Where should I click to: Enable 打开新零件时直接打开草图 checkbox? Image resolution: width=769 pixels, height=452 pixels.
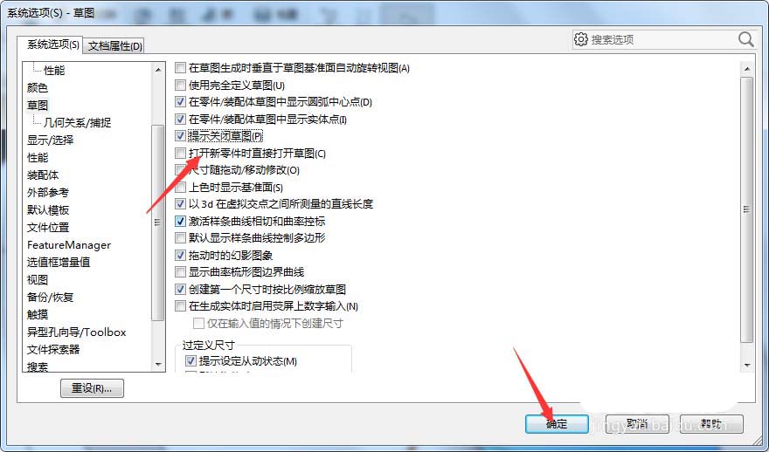[181, 154]
